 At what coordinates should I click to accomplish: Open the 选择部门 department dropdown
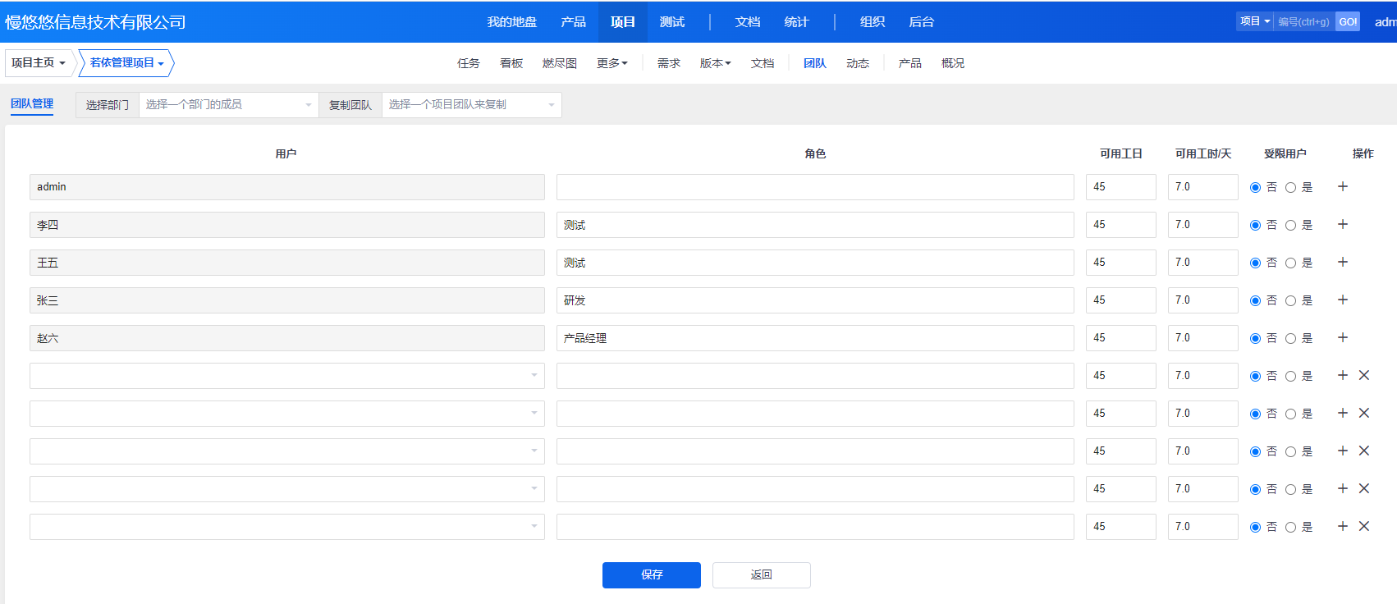[x=228, y=105]
